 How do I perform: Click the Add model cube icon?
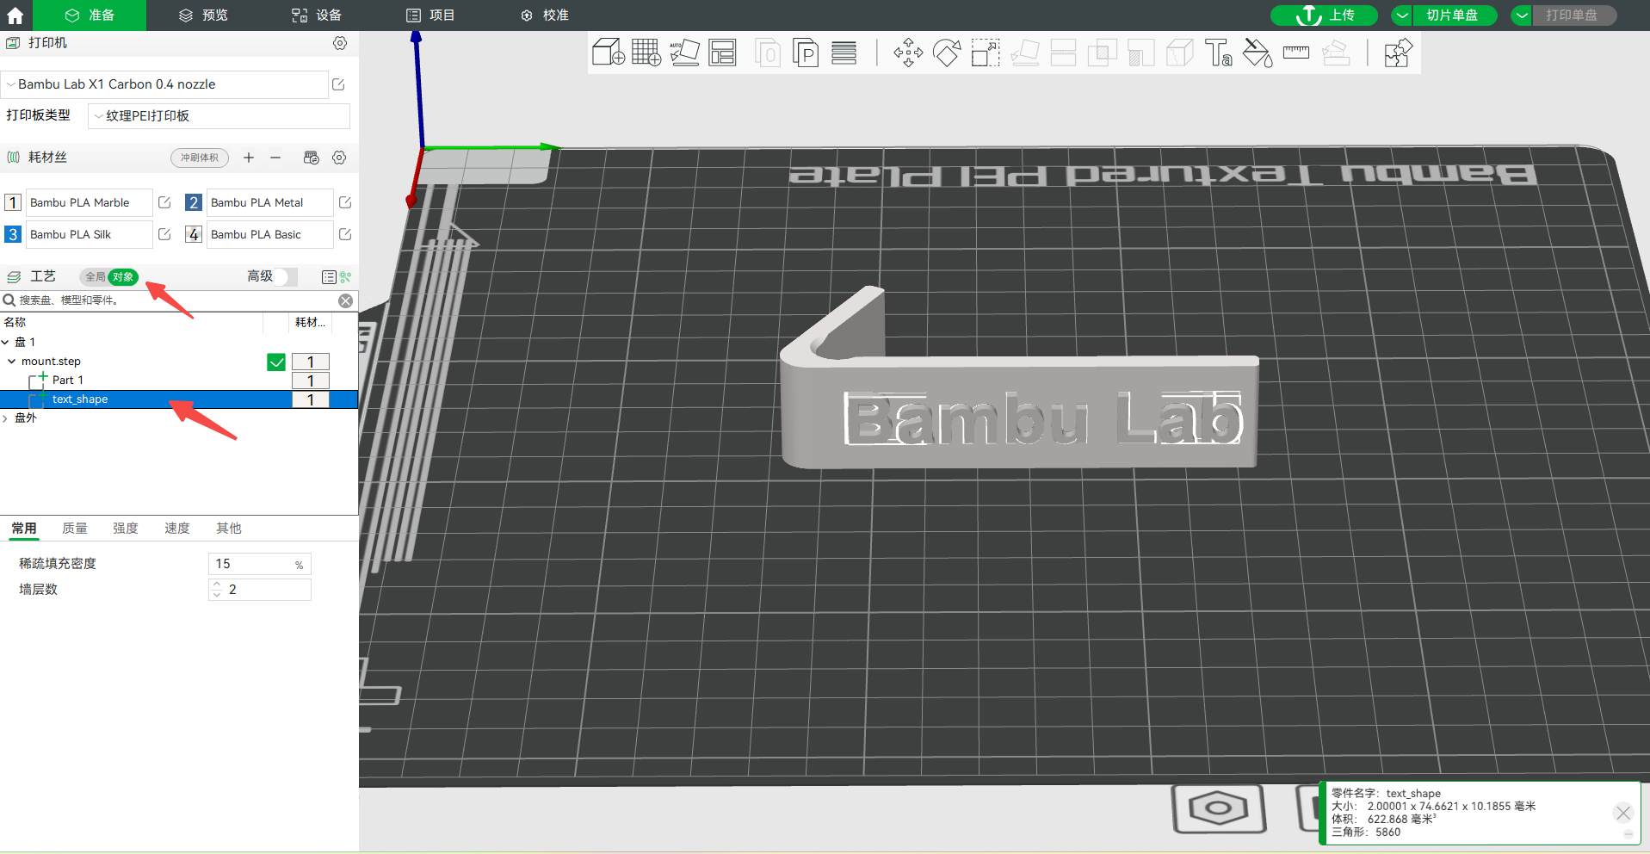609,53
